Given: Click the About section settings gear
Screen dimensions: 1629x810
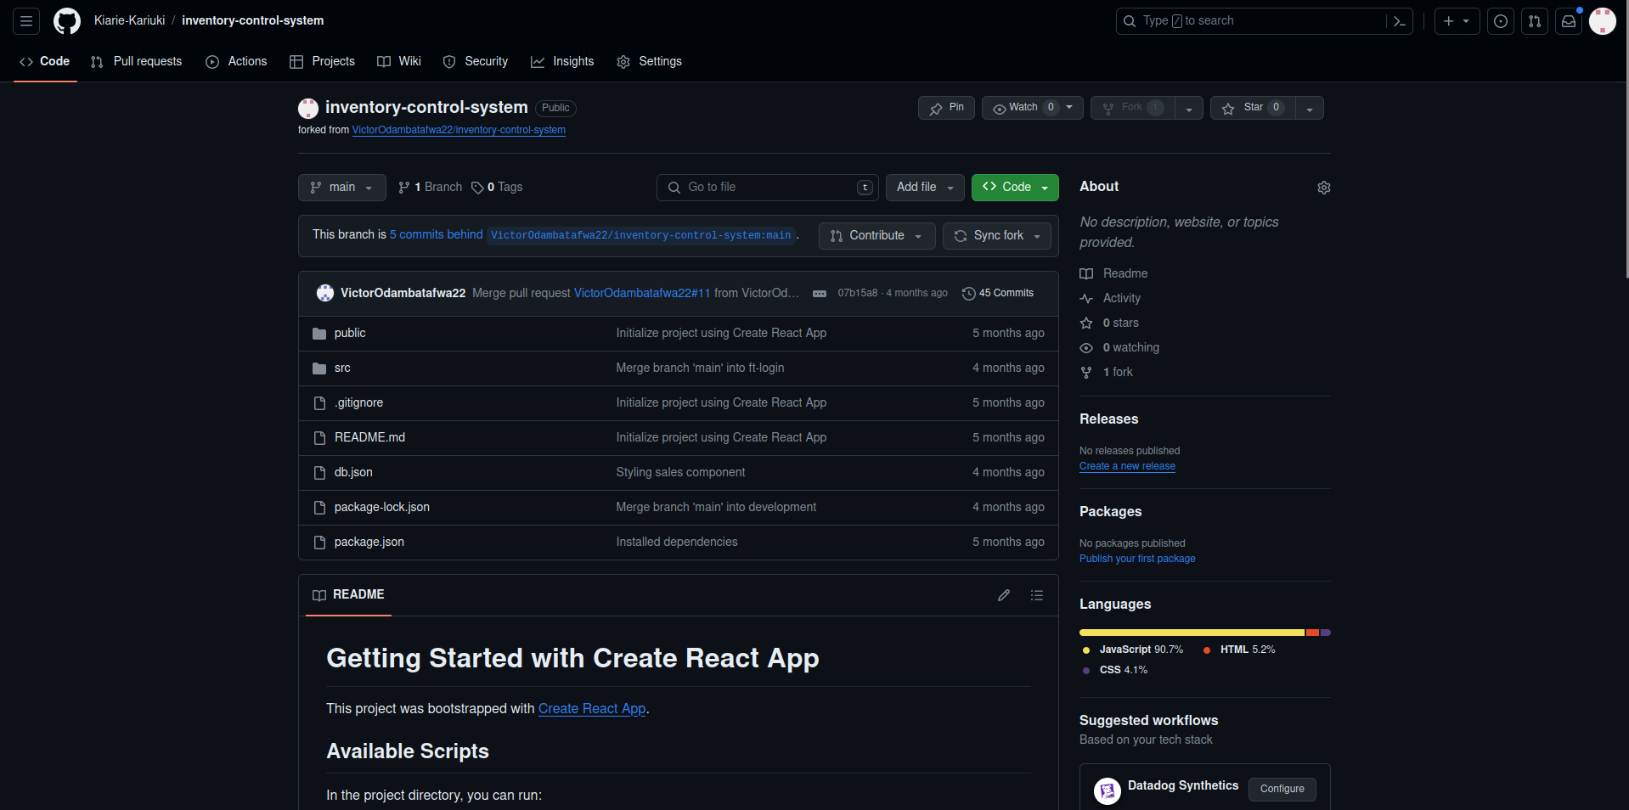Looking at the screenshot, I should tap(1323, 188).
